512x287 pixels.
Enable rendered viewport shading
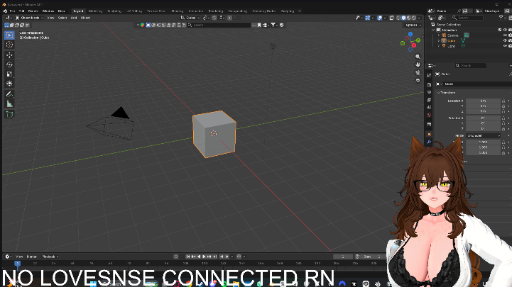(x=413, y=18)
